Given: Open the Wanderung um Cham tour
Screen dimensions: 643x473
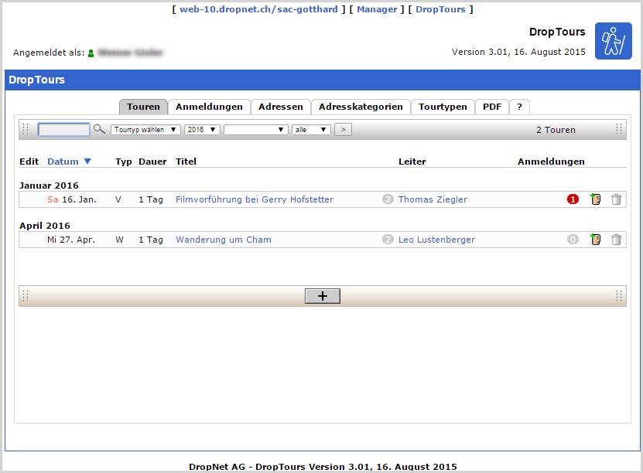Looking at the screenshot, I should (224, 240).
